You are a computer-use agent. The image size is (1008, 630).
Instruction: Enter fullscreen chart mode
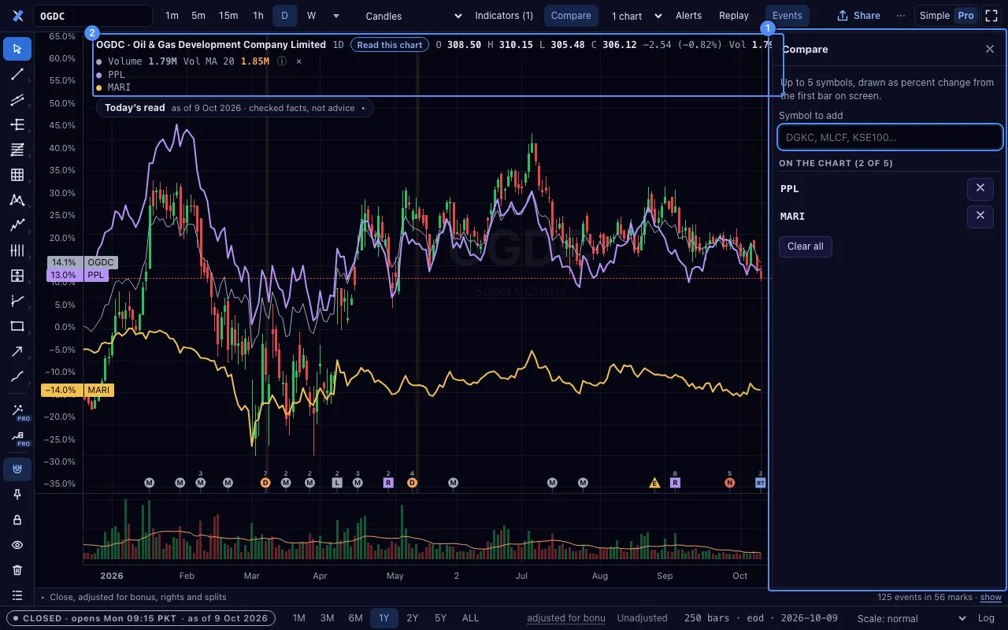[991, 16]
